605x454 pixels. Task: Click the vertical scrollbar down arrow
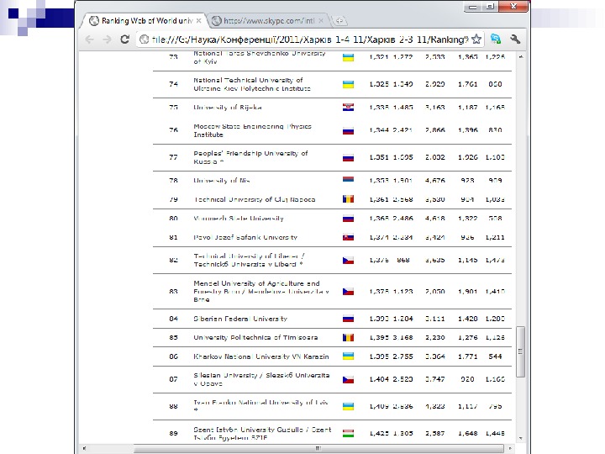tap(521, 438)
